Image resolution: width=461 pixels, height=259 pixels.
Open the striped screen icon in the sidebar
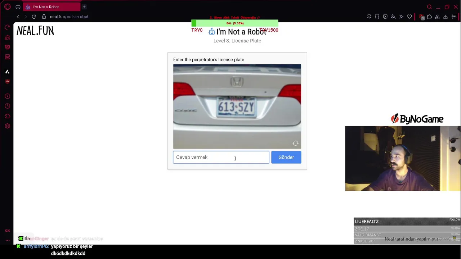[7, 47]
